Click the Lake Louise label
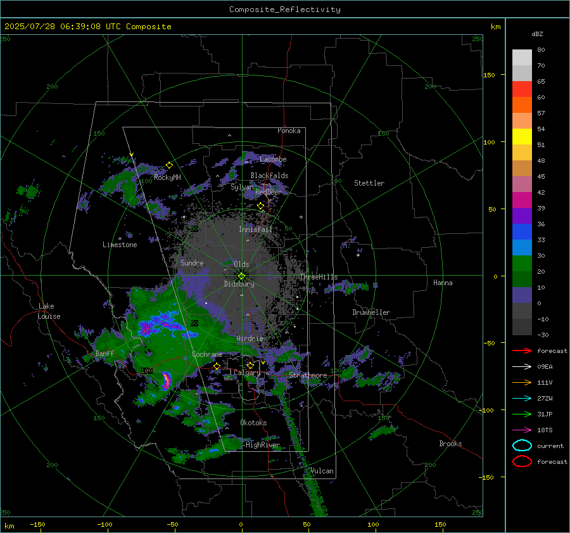 click(x=49, y=311)
